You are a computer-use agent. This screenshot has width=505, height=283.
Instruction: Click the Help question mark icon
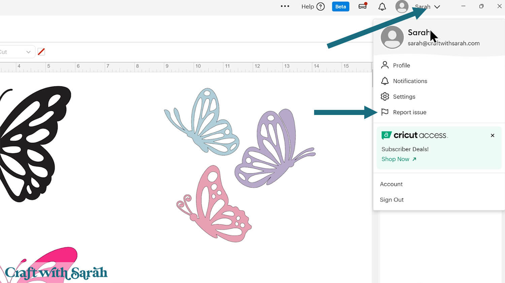(x=321, y=7)
